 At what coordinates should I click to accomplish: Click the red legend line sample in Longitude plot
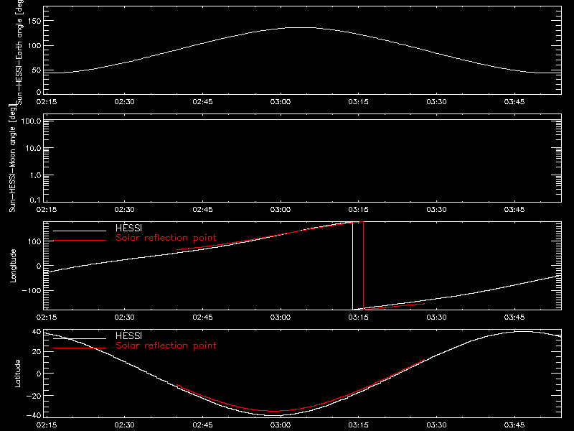tap(80, 241)
